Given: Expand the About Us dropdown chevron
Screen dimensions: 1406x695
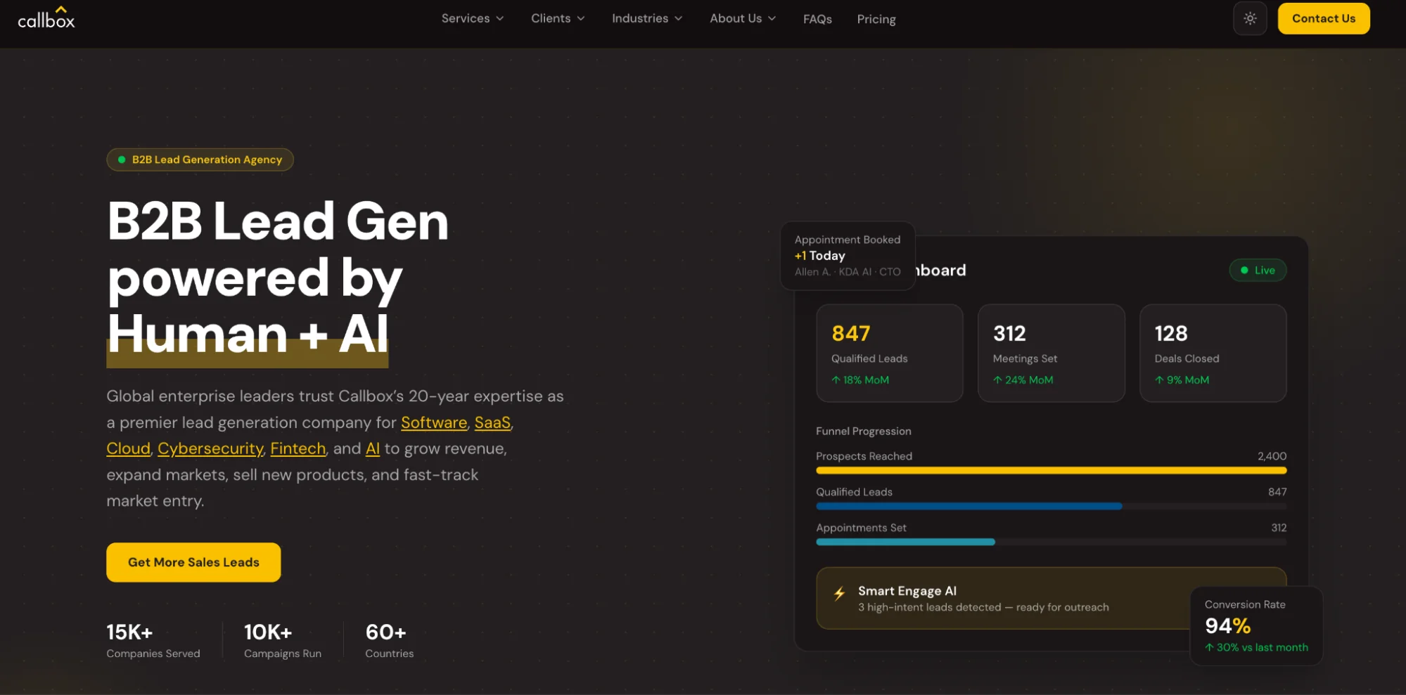Looking at the screenshot, I should click(772, 19).
